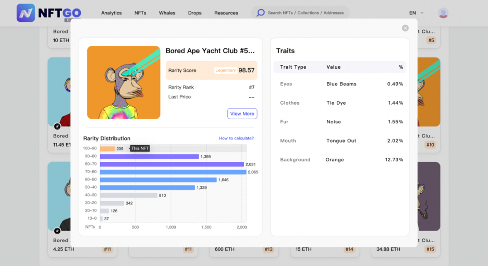This screenshot has height=266, width=488.
Task: Open the Resources menu
Action: 226,12
